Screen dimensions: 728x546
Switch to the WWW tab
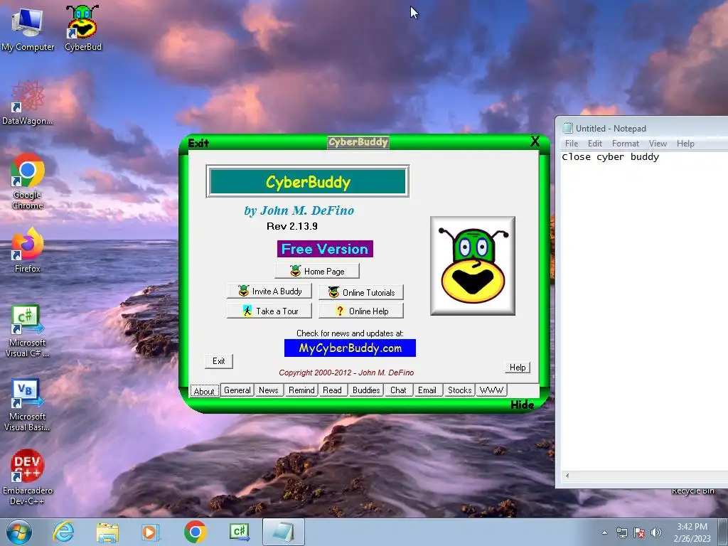point(492,390)
